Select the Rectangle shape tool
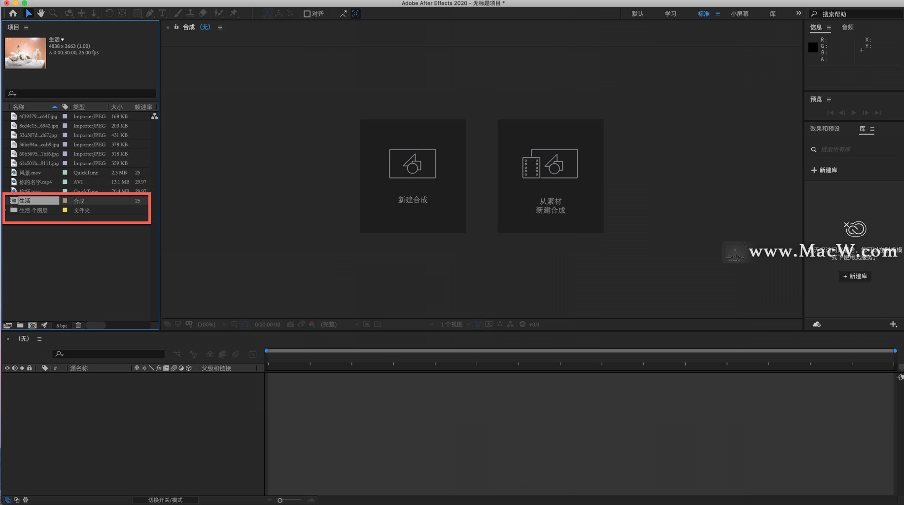Image resolution: width=904 pixels, height=505 pixels. (138, 13)
